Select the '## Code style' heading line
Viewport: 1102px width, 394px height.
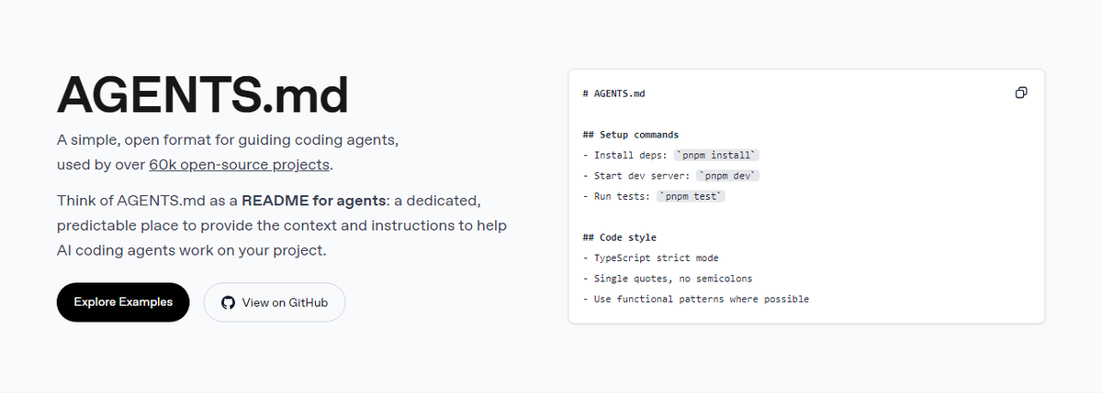[619, 237]
